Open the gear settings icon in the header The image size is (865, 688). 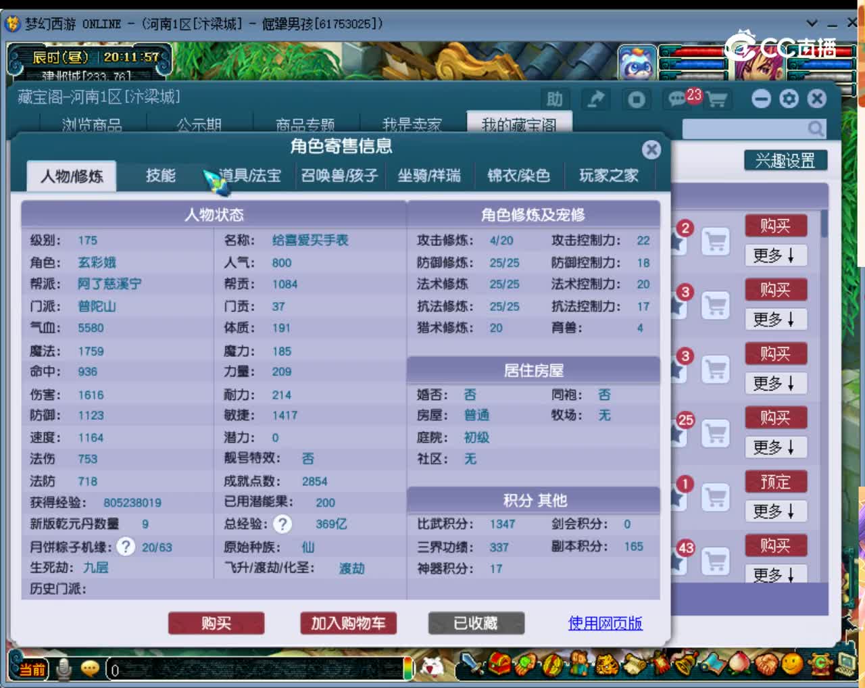789,99
